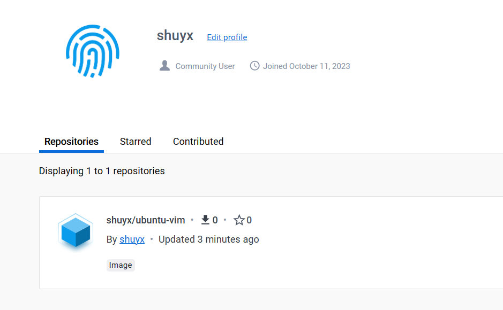This screenshot has height=310, width=503.
Task: Click the star icon on ubuntu-vim
Action: (239, 220)
